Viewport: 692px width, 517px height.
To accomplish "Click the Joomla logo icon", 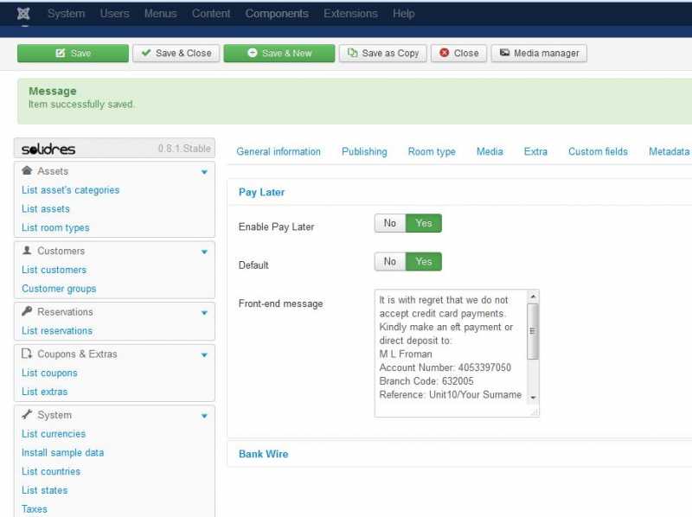I will 23,14.
